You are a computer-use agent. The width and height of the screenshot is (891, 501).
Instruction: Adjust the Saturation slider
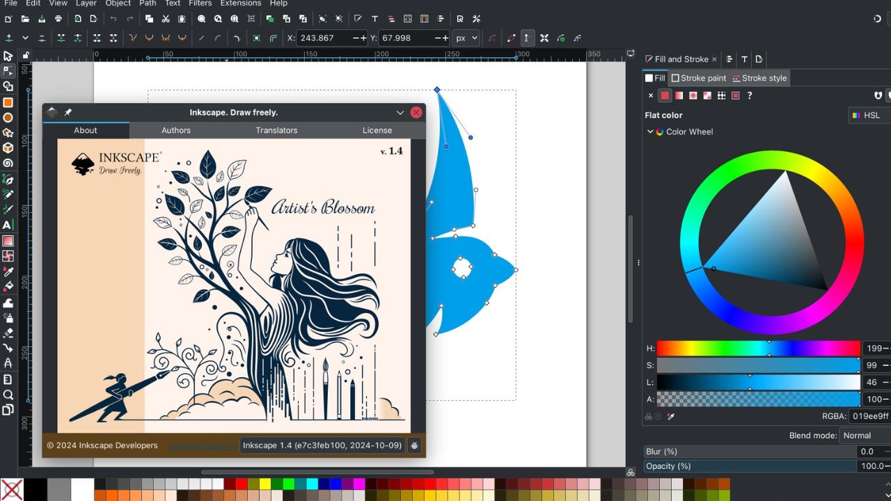759,365
